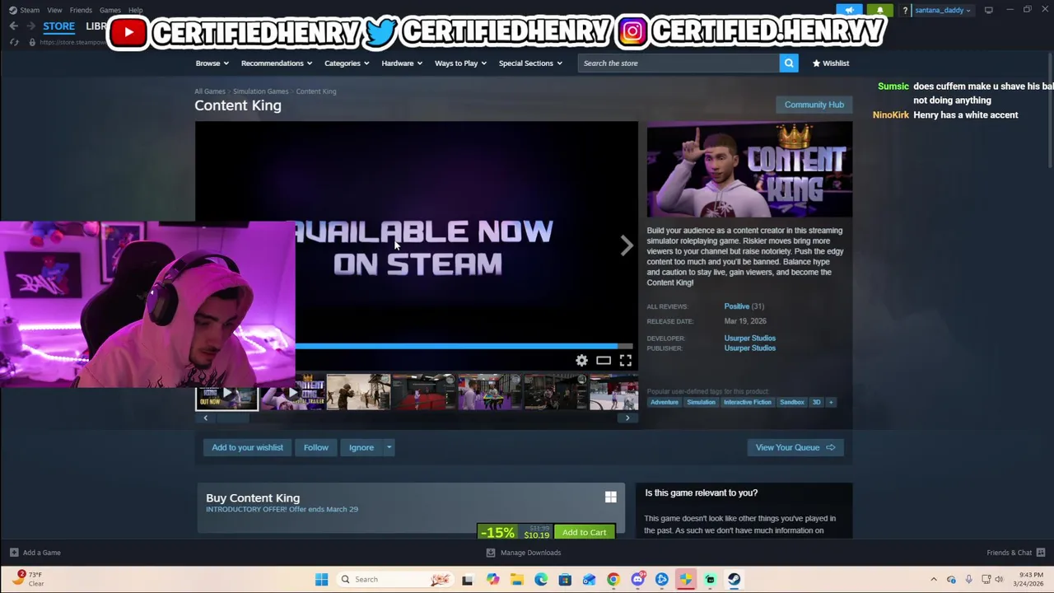Viewport: 1054px width, 593px height.
Task: Enter fullscreen on the trailer video
Action: pyautogui.click(x=626, y=361)
